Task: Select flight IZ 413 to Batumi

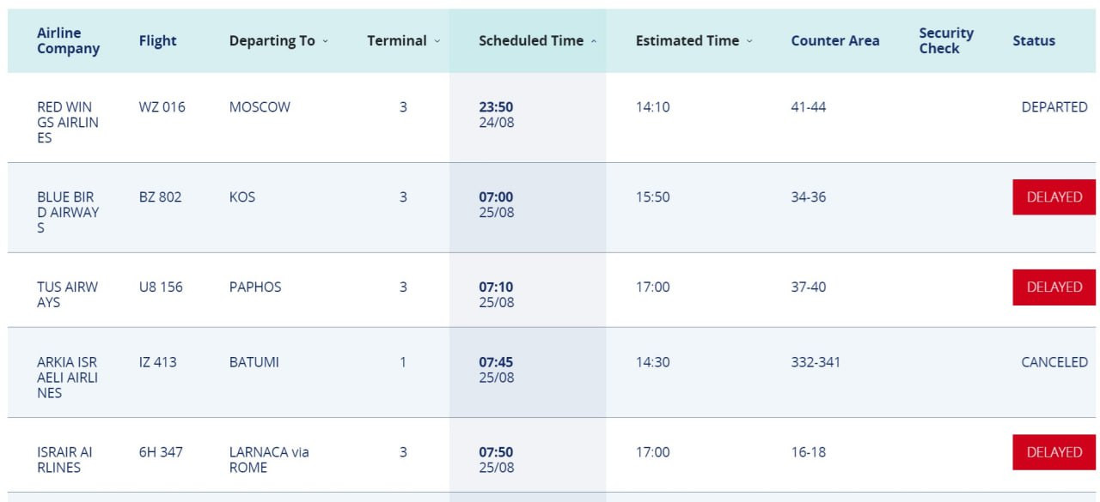Action: (x=157, y=362)
